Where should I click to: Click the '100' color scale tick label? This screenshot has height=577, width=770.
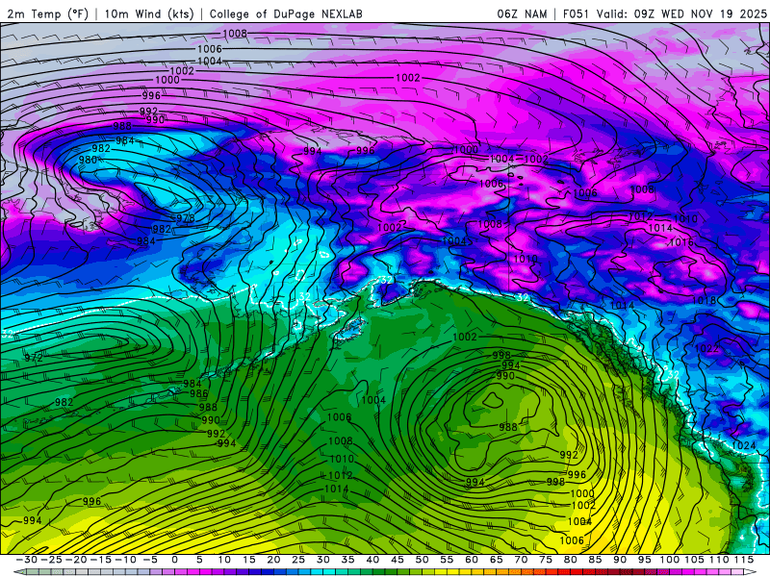click(x=669, y=560)
